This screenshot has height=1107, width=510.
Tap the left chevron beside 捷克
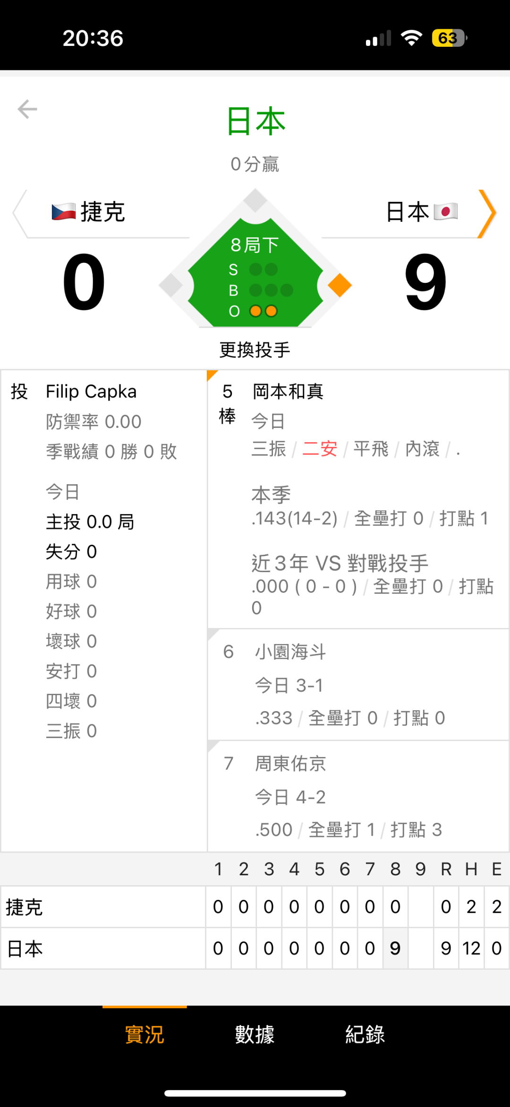point(19,213)
